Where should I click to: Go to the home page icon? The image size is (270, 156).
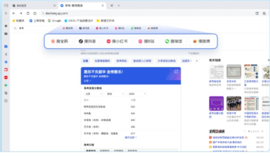tap(35, 13)
